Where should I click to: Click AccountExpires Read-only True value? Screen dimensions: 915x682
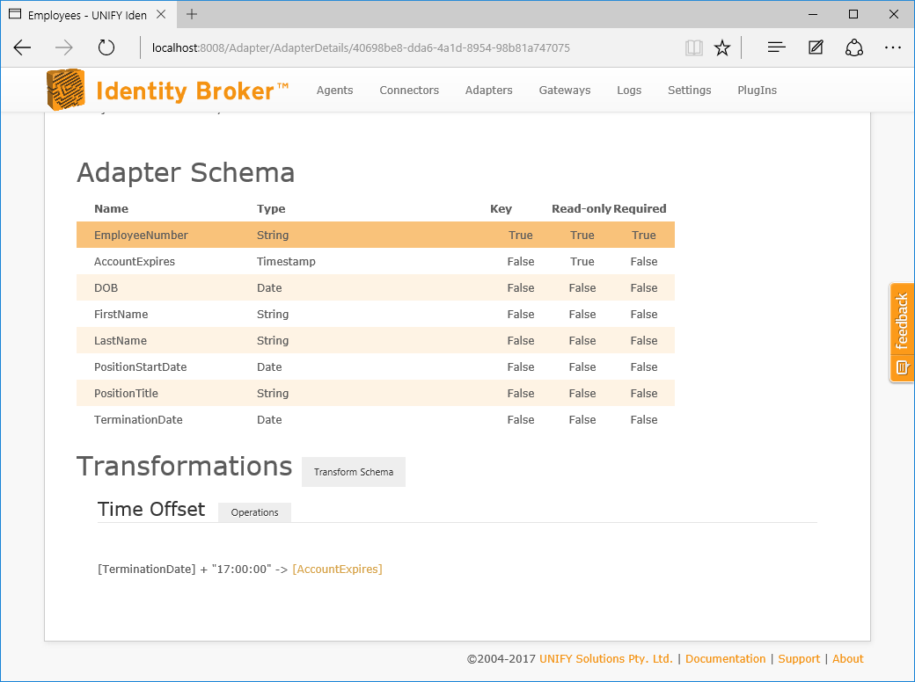pos(582,262)
